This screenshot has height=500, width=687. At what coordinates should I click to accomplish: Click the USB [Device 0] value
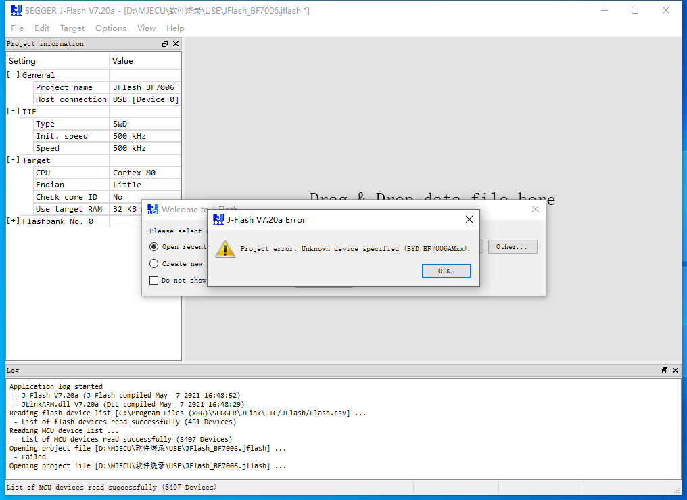145,99
